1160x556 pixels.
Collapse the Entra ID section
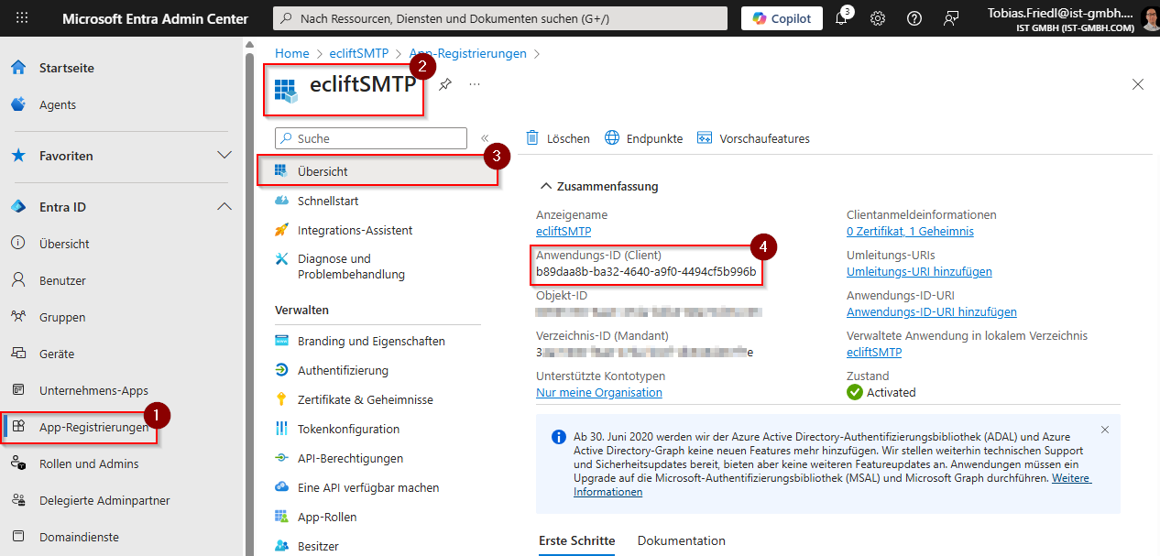224,206
